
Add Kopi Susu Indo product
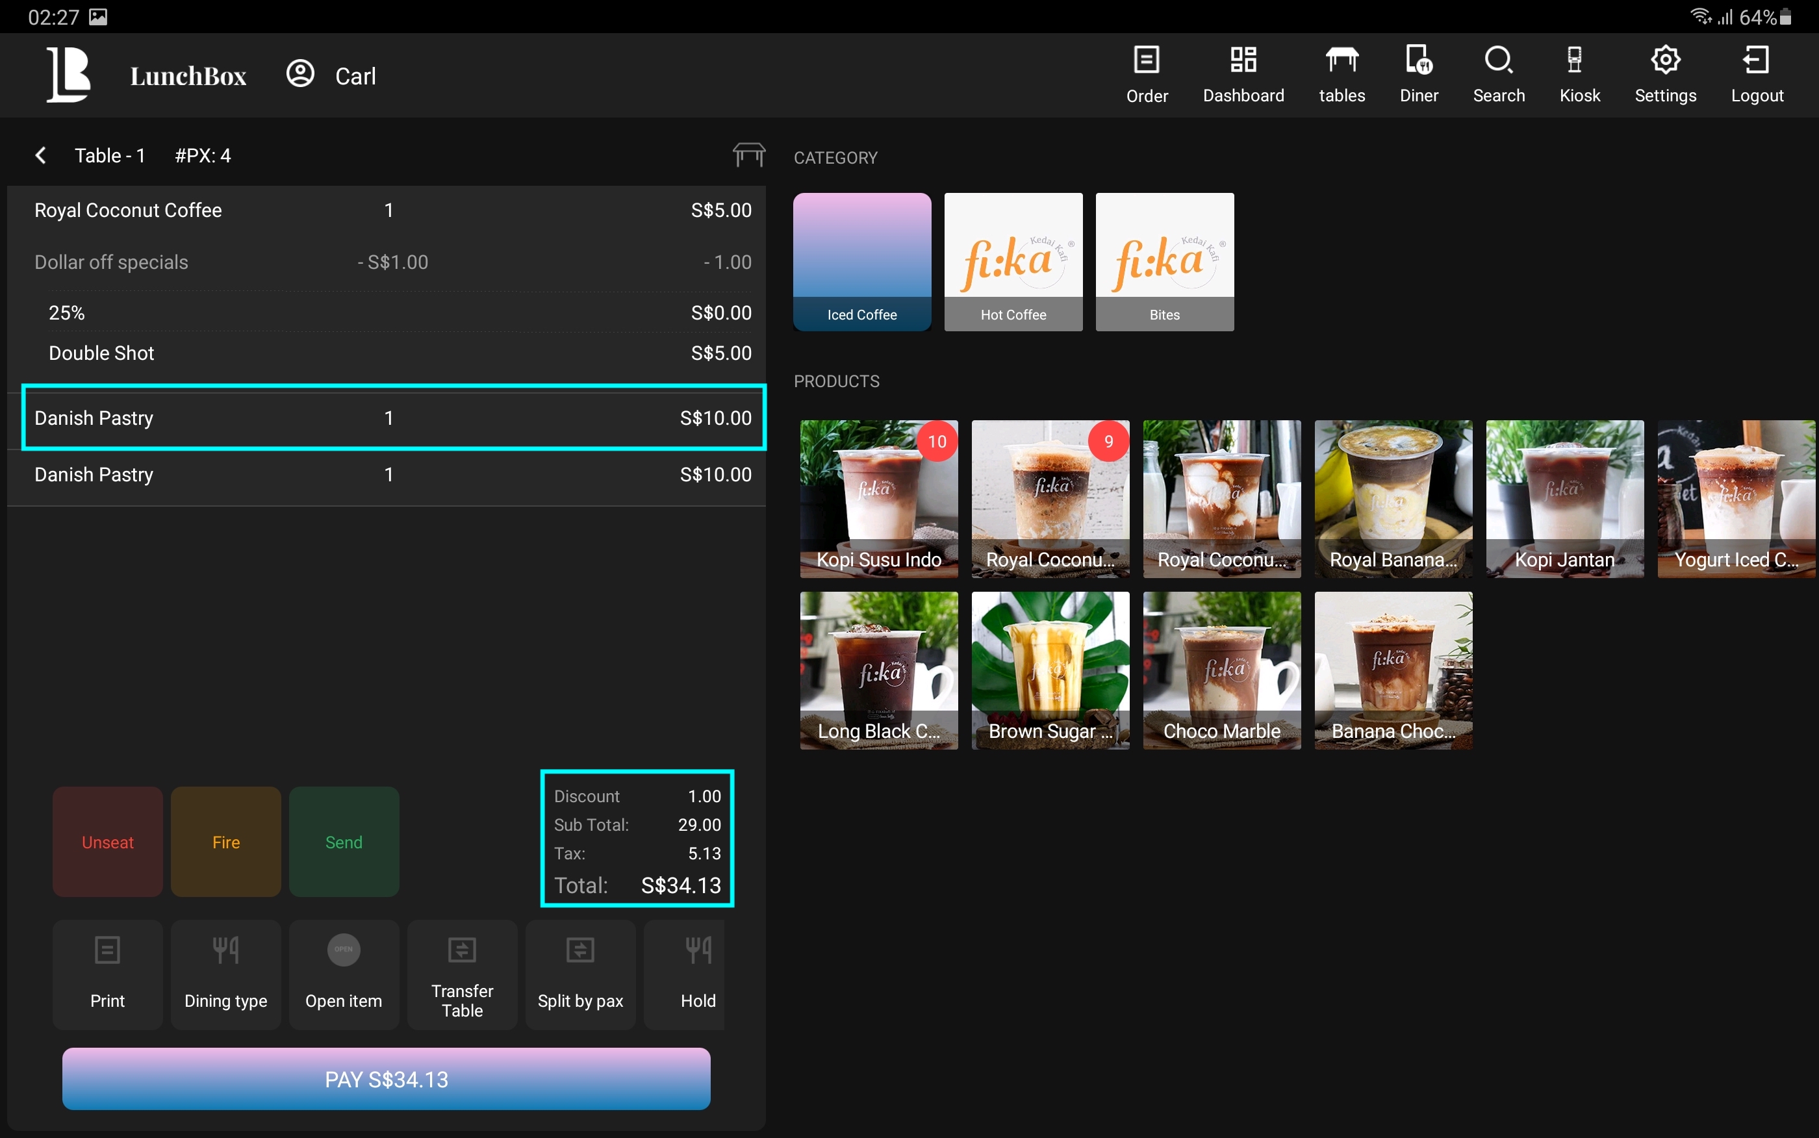[878, 498]
